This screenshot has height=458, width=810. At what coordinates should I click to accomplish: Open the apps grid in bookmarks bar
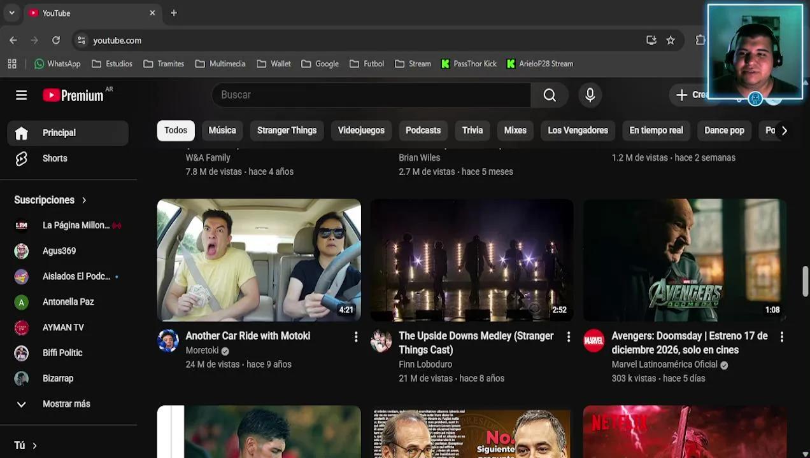pyautogui.click(x=11, y=64)
